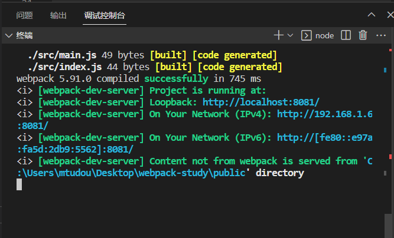The height and width of the screenshot is (238, 394).
Task: Collapse the 终端 section chevron
Action: point(8,35)
